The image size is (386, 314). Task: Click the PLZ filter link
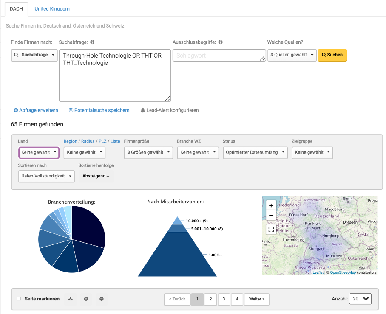102,141
